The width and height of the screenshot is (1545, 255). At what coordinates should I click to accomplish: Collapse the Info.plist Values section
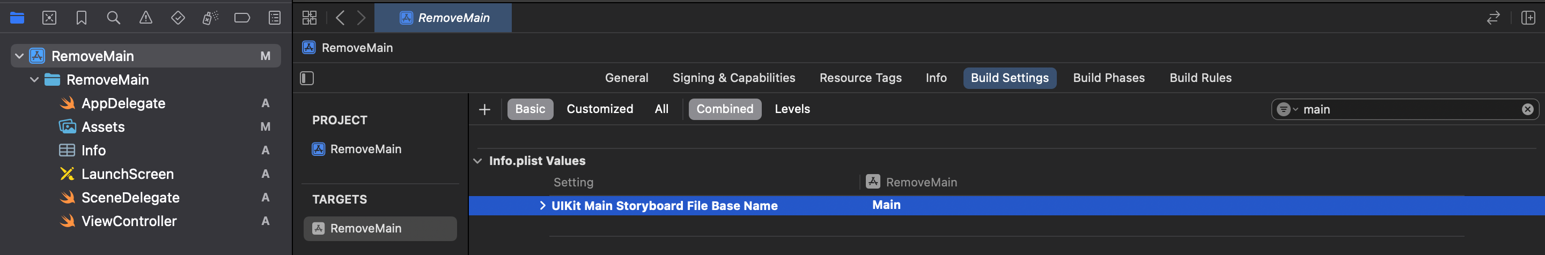click(x=477, y=161)
